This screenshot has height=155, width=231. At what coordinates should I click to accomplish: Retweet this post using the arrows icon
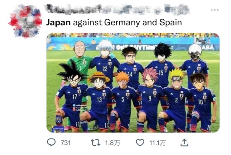pos(96,142)
